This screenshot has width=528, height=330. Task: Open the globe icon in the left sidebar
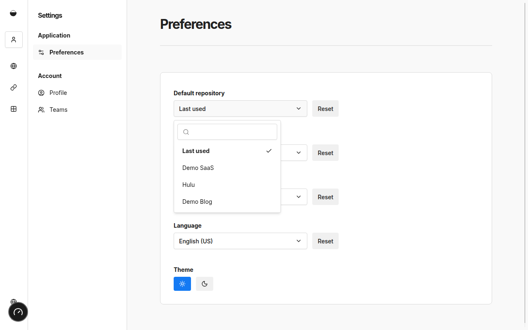(x=13, y=66)
